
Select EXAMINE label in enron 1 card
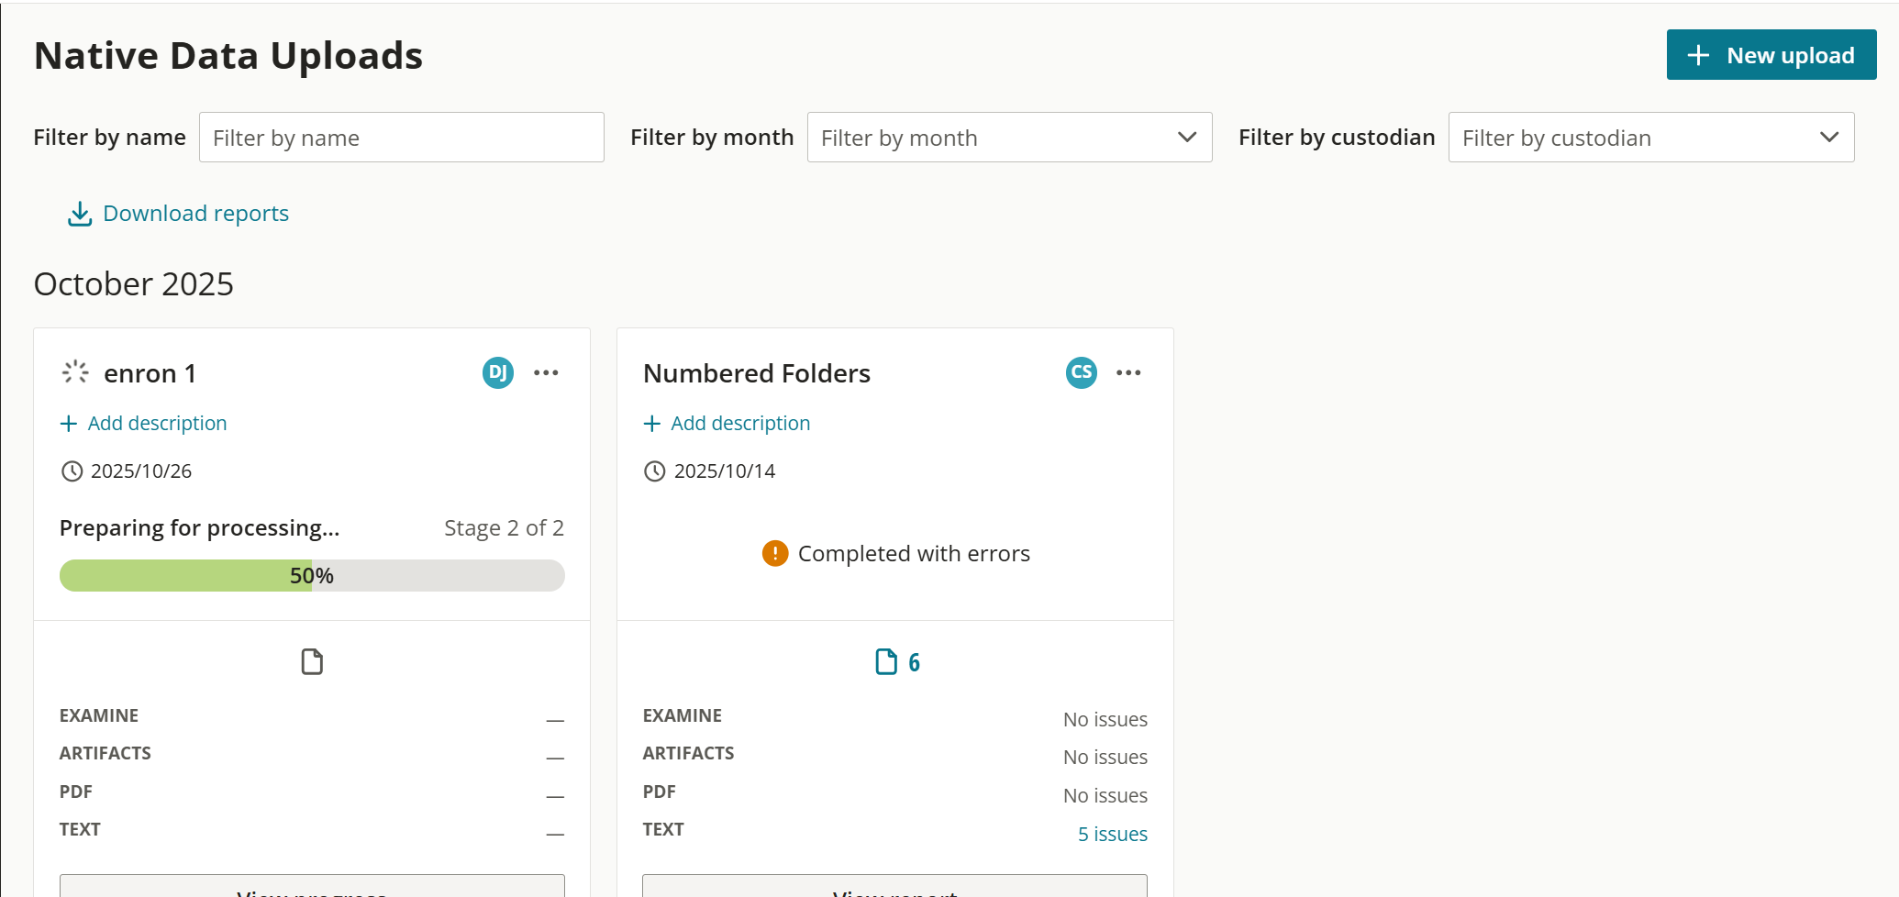(x=99, y=715)
